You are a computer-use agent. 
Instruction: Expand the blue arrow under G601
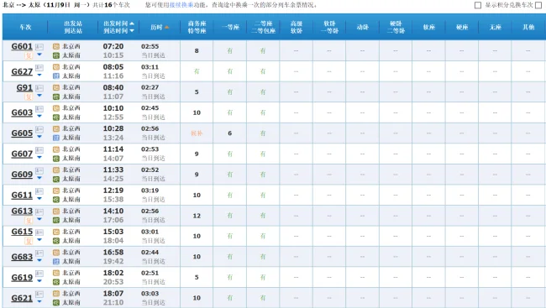tap(39, 55)
